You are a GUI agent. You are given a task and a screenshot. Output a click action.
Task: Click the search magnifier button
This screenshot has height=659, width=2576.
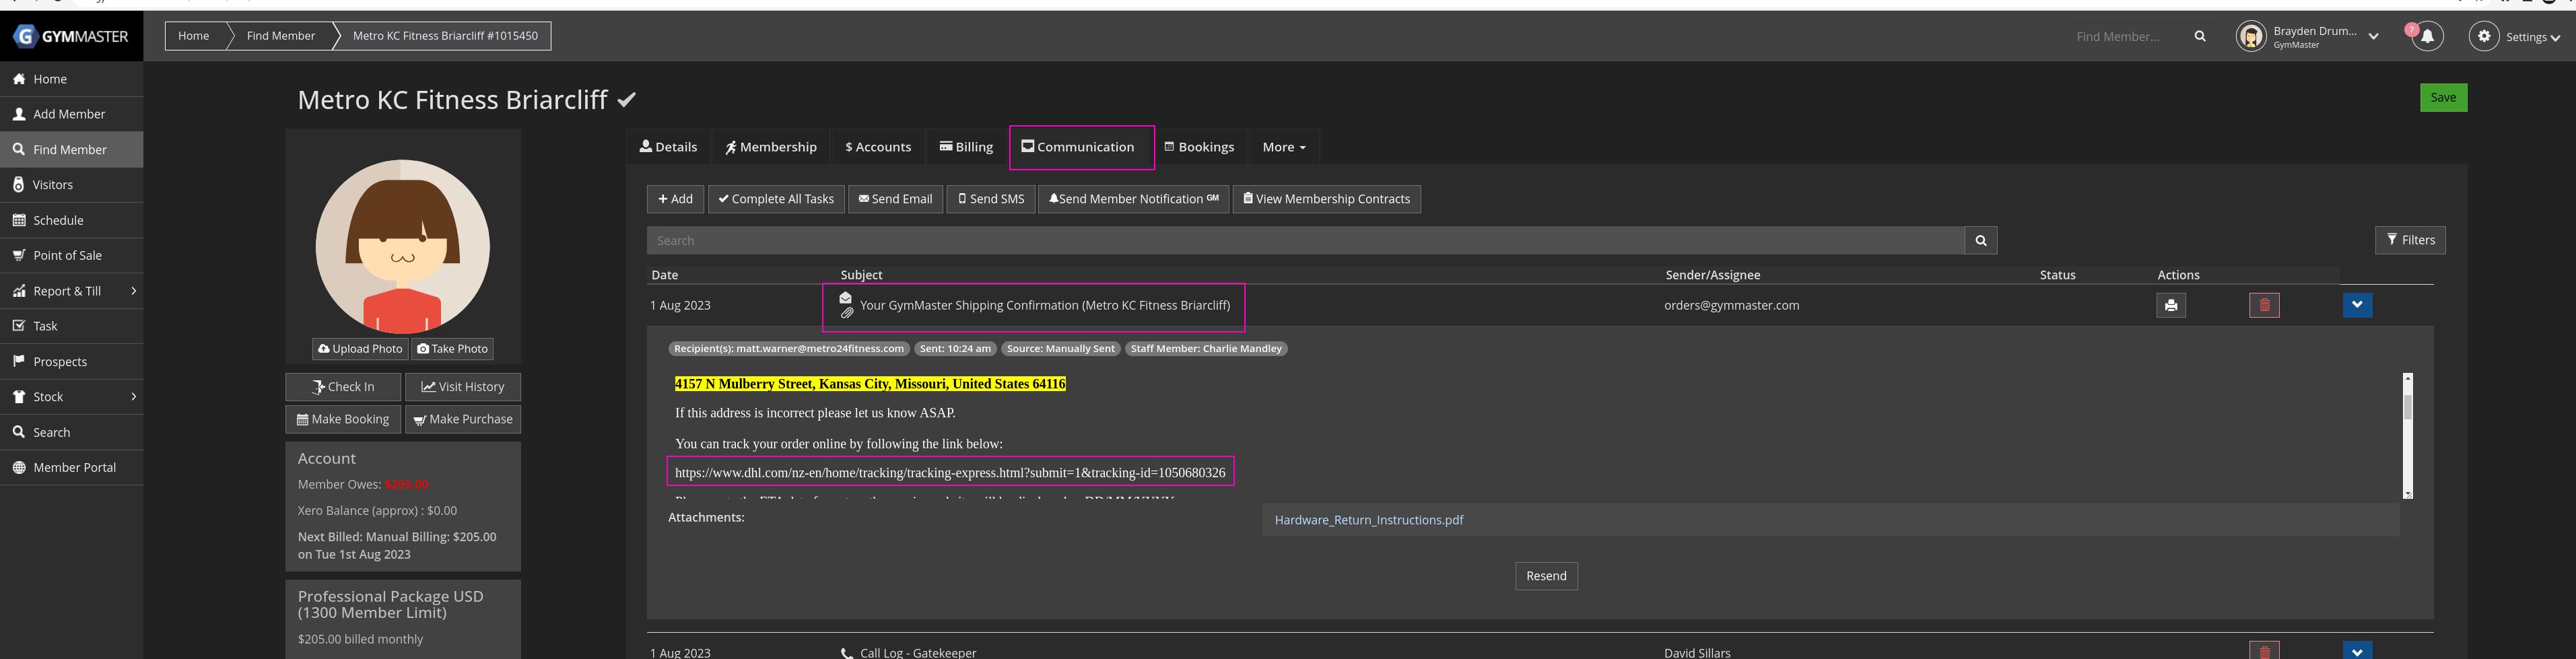[x=1980, y=240]
